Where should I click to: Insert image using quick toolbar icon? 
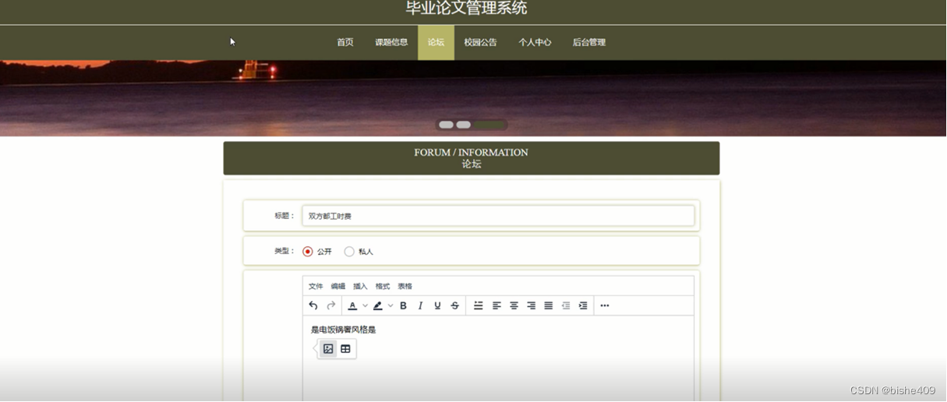pyautogui.click(x=328, y=349)
